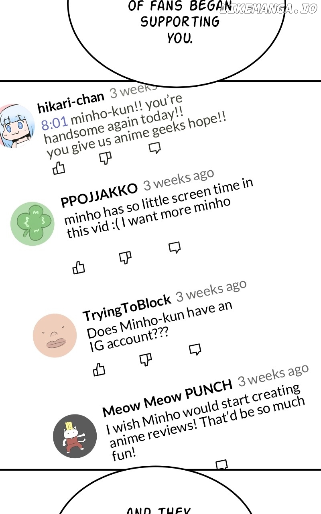Click TryingToBlock's face avatar
This screenshot has height=514, width=321.
(x=55, y=335)
